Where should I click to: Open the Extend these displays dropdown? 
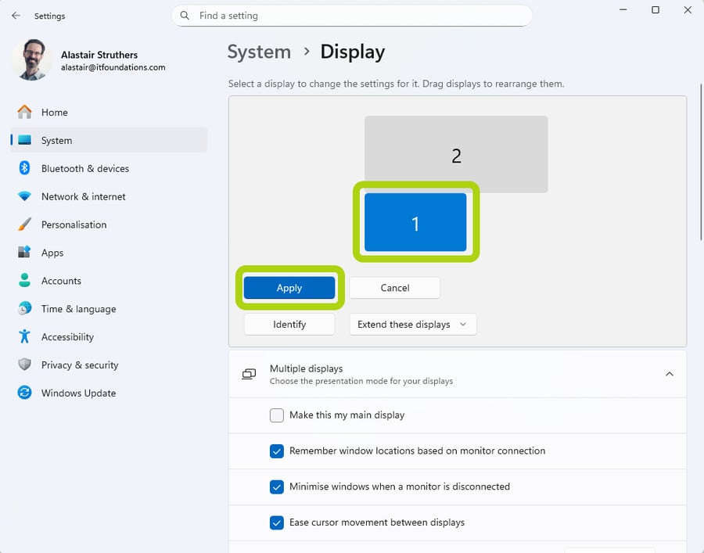[x=412, y=324]
